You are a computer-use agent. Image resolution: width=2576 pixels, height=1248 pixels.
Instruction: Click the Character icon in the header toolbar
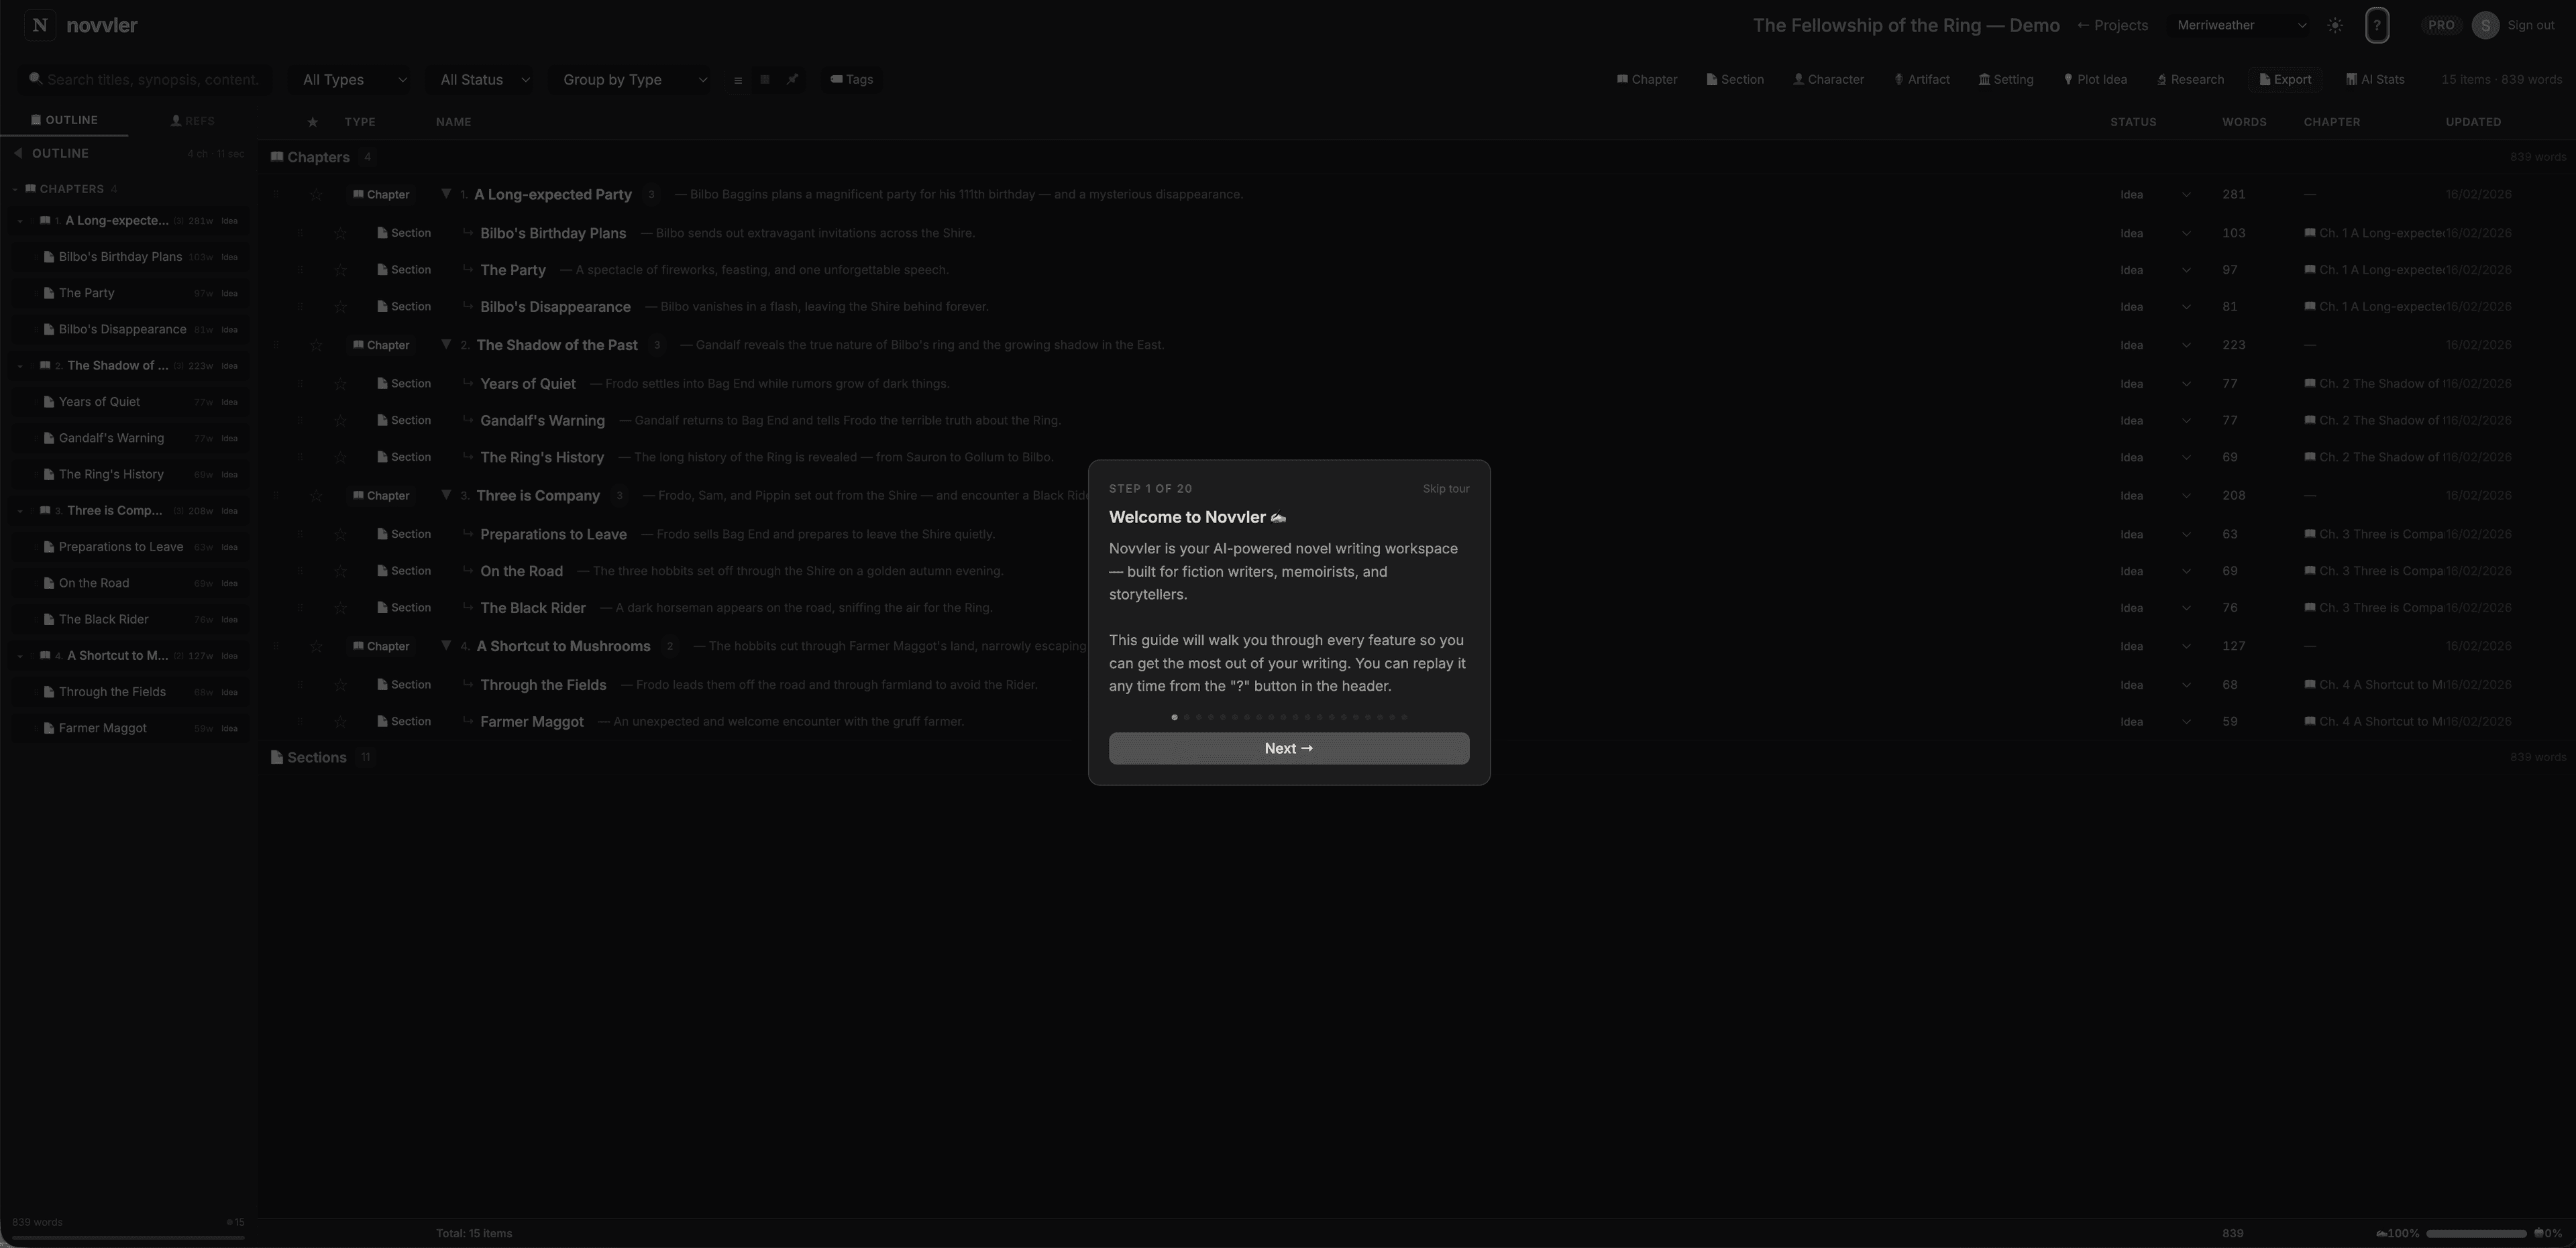[1828, 79]
